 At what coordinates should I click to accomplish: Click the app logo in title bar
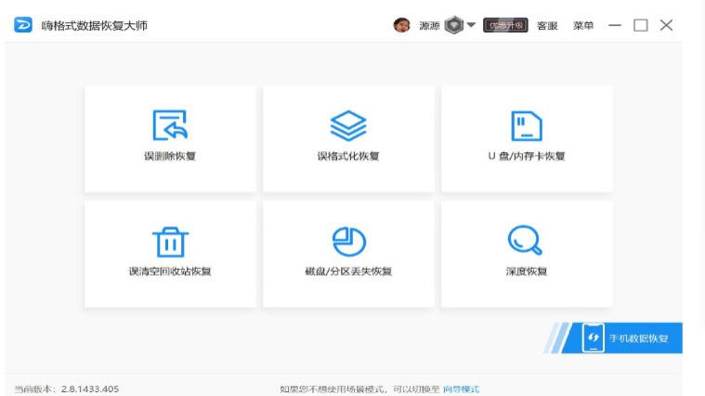(x=23, y=25)
